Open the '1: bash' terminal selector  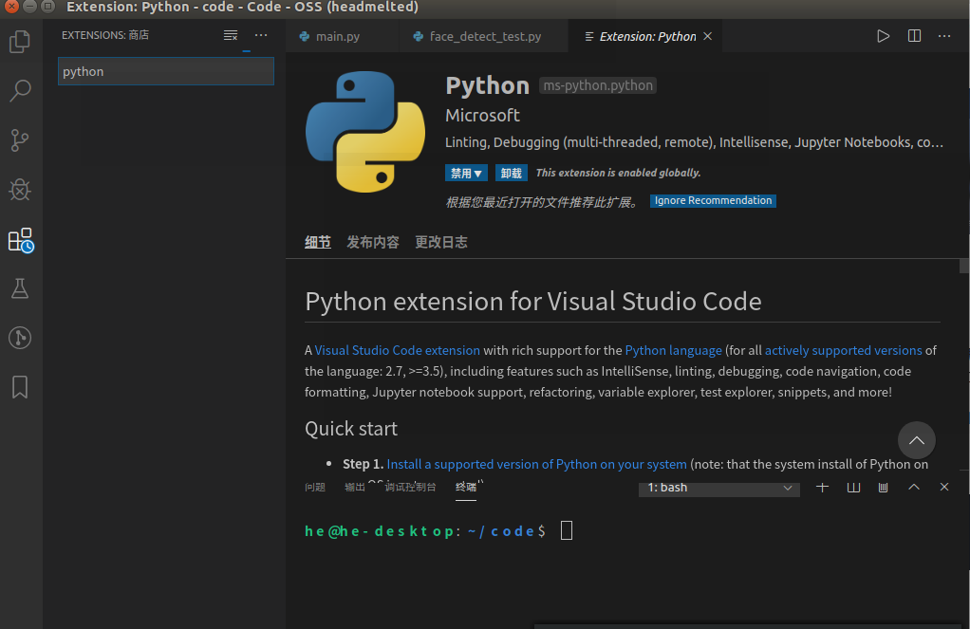[718, 488]
